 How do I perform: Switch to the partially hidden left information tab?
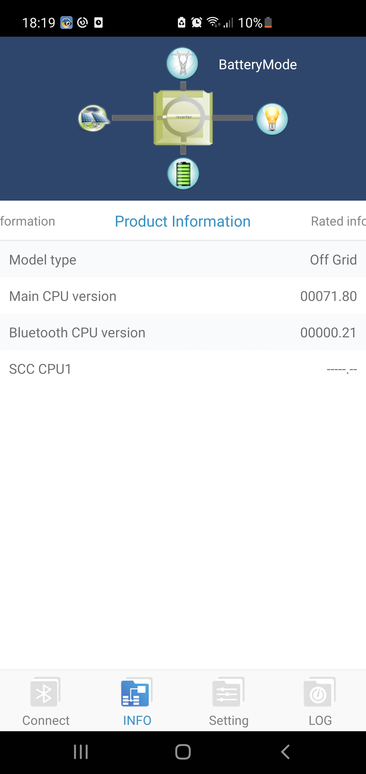(28, 222)
